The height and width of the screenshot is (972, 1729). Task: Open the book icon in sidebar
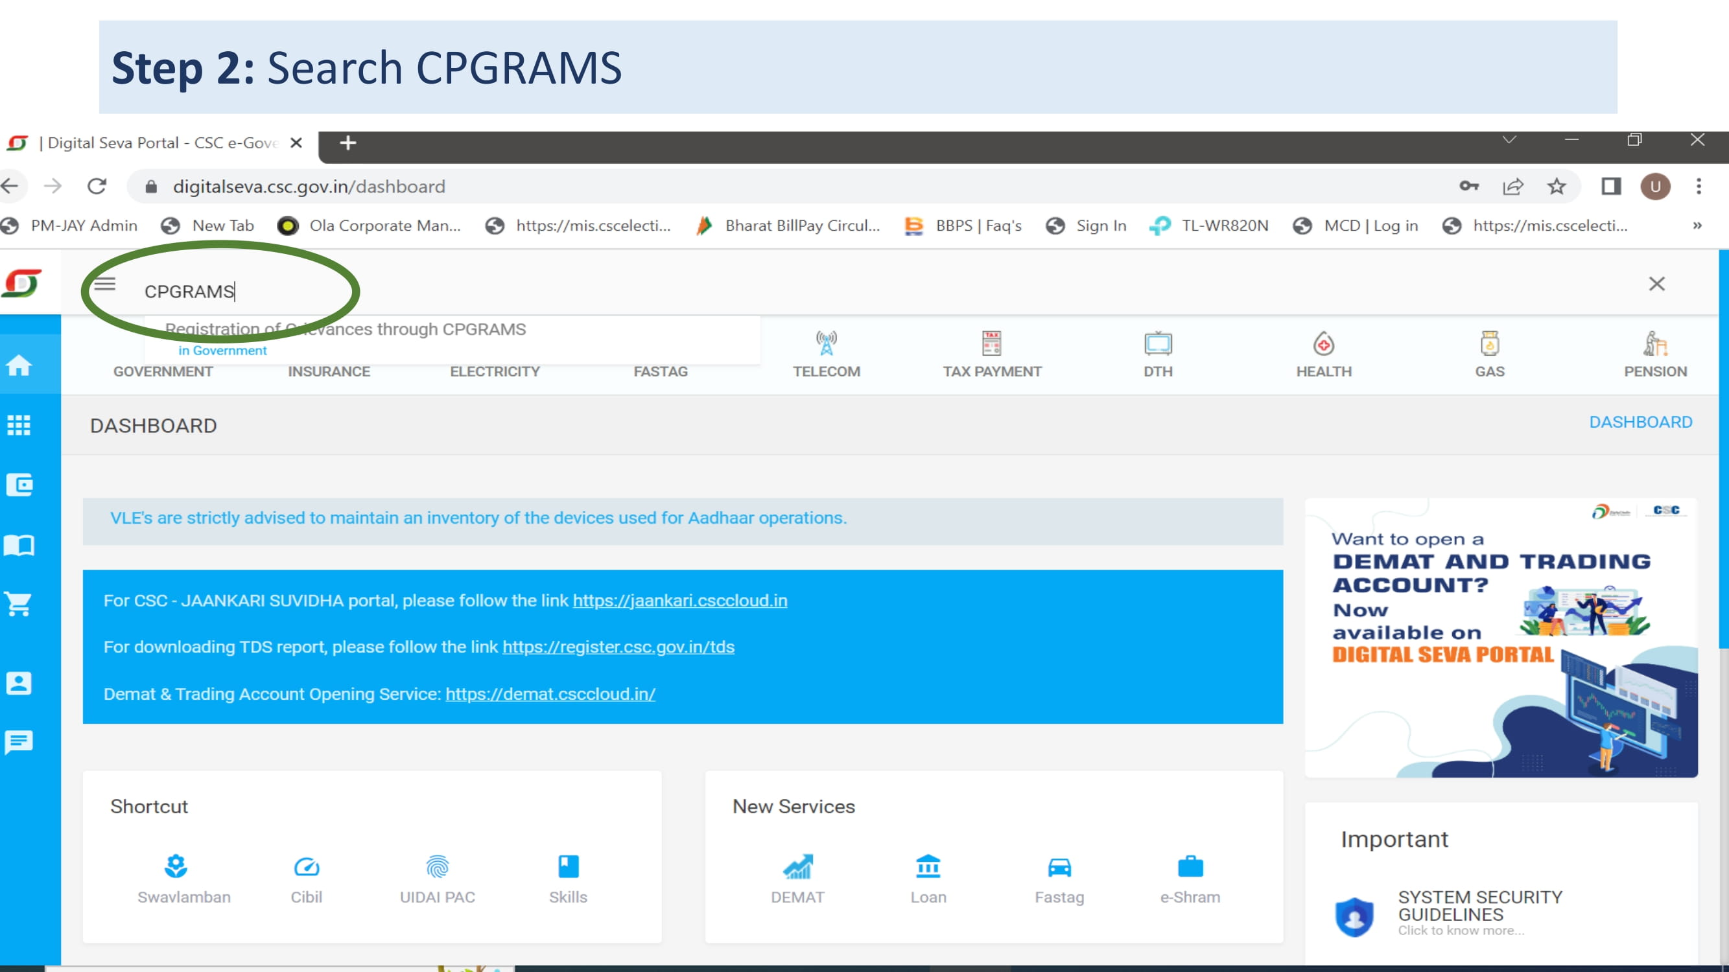pos(19,545)
